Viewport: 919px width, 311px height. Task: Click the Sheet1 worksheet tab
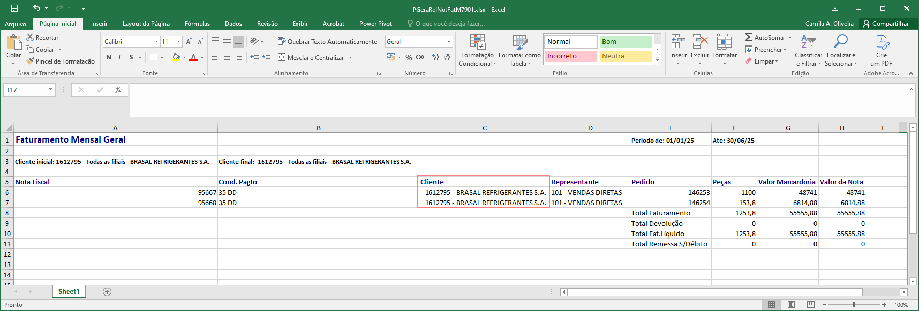point(69,292)
